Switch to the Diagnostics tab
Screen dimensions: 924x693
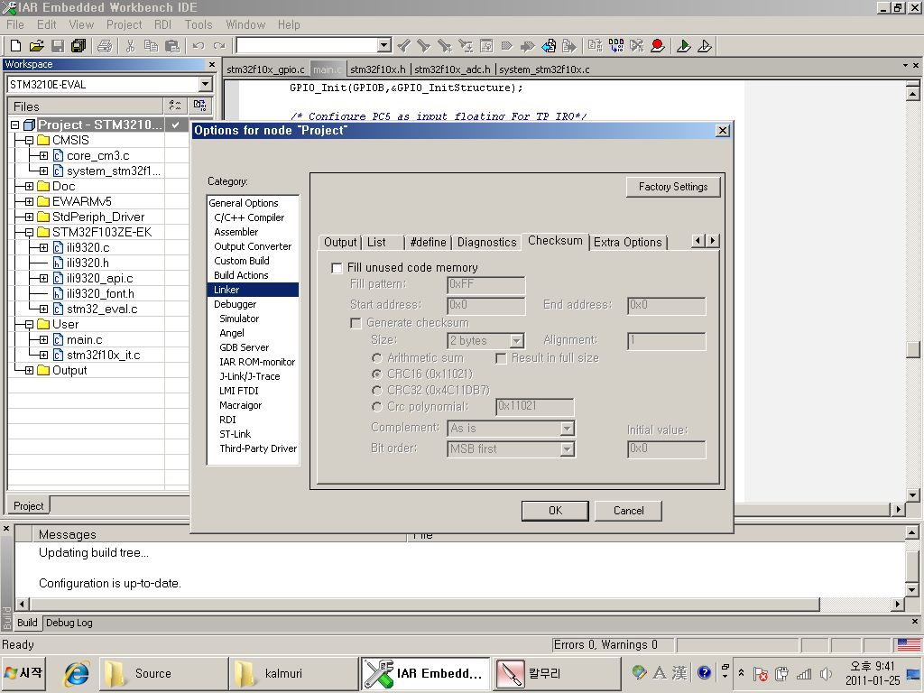[x=486, y=242]
